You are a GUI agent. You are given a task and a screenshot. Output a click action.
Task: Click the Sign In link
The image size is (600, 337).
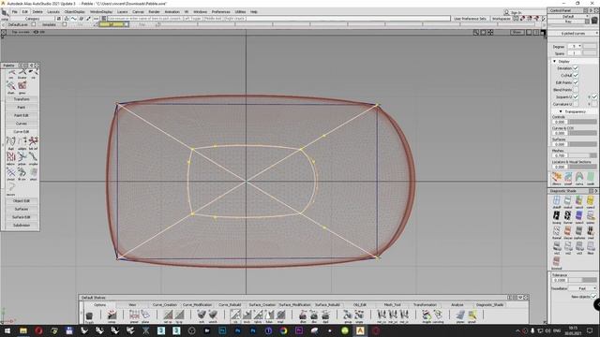coord(516,12)
